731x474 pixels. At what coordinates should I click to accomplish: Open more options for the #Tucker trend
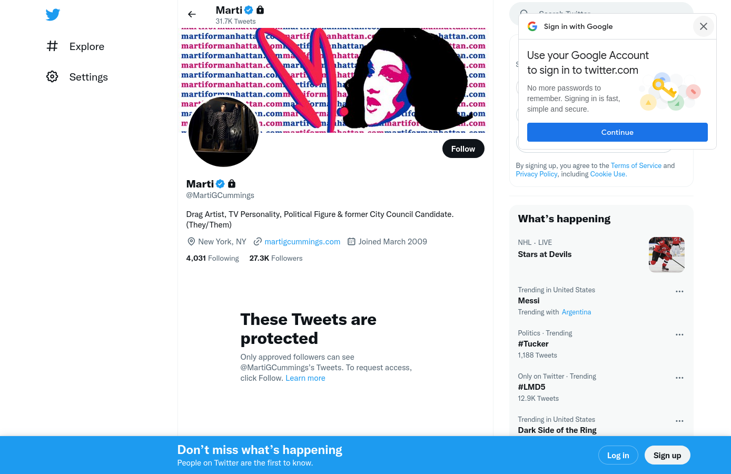click(x=679, y=334)
